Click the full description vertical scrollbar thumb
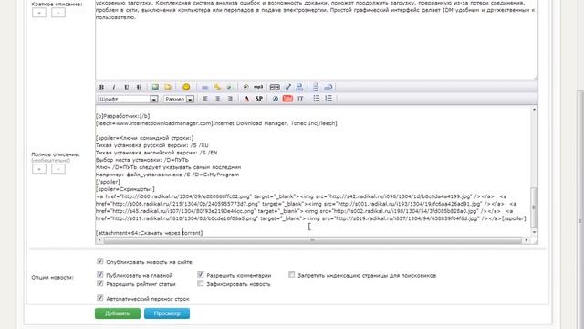 click(x=534, y=207)
